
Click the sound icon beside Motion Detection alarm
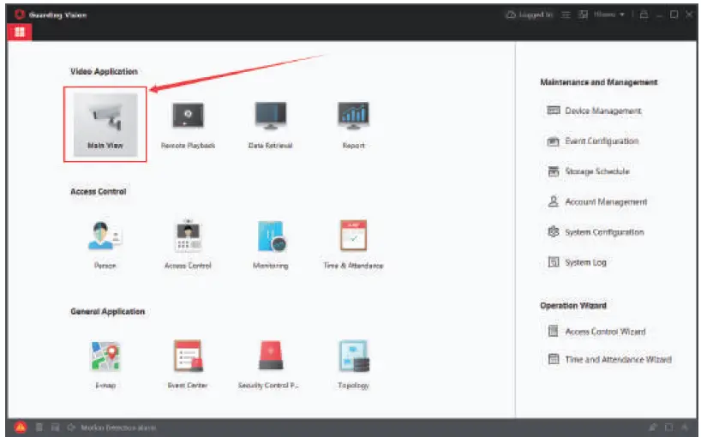(x=71, y=428)
